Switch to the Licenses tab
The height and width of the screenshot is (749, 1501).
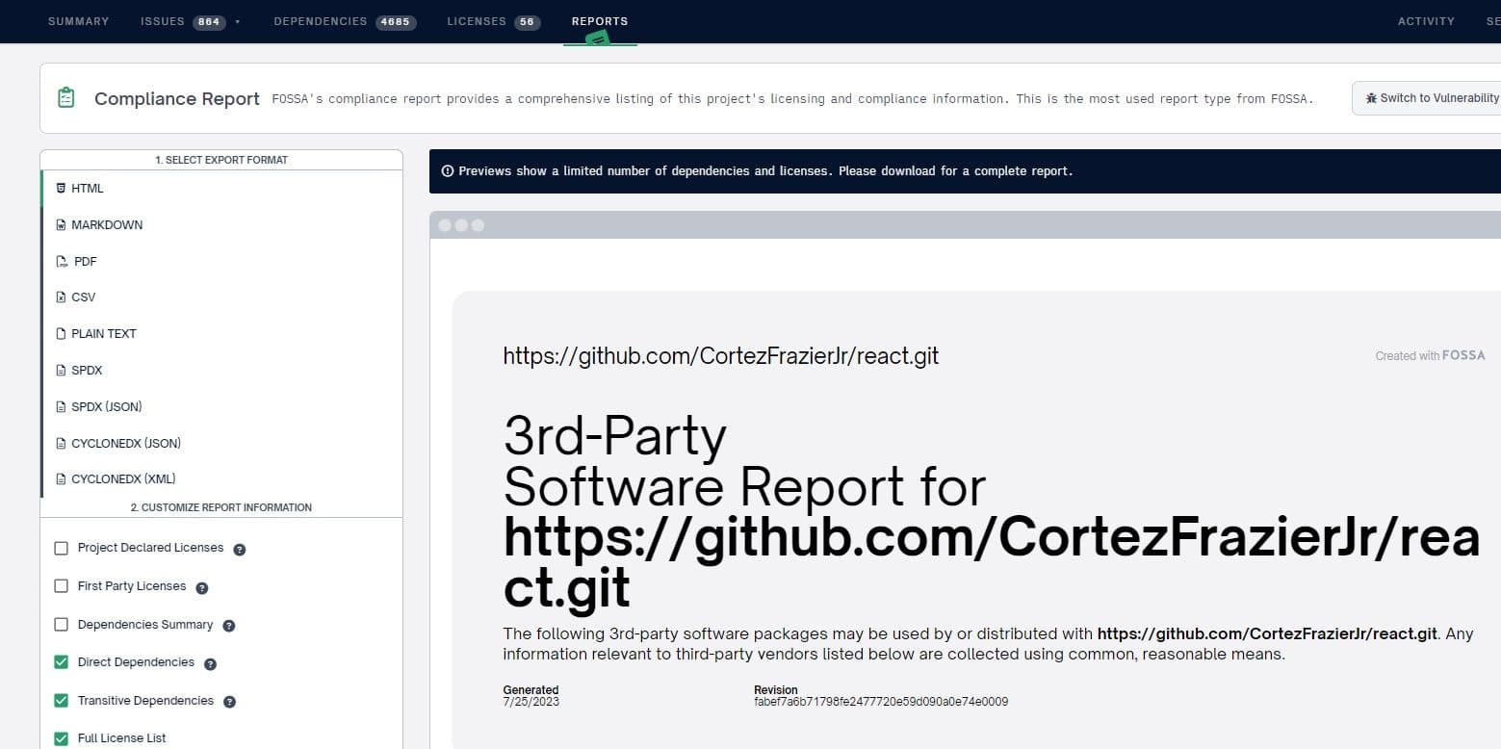[493, 21]
